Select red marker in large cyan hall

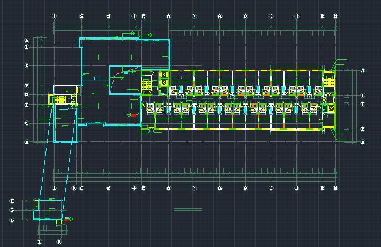(133, 115)
